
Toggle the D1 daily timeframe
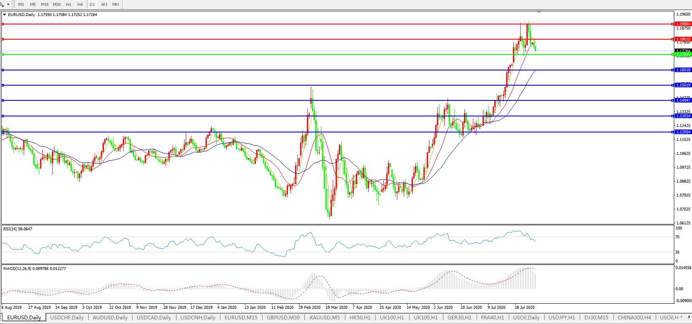tap(92, 4)
